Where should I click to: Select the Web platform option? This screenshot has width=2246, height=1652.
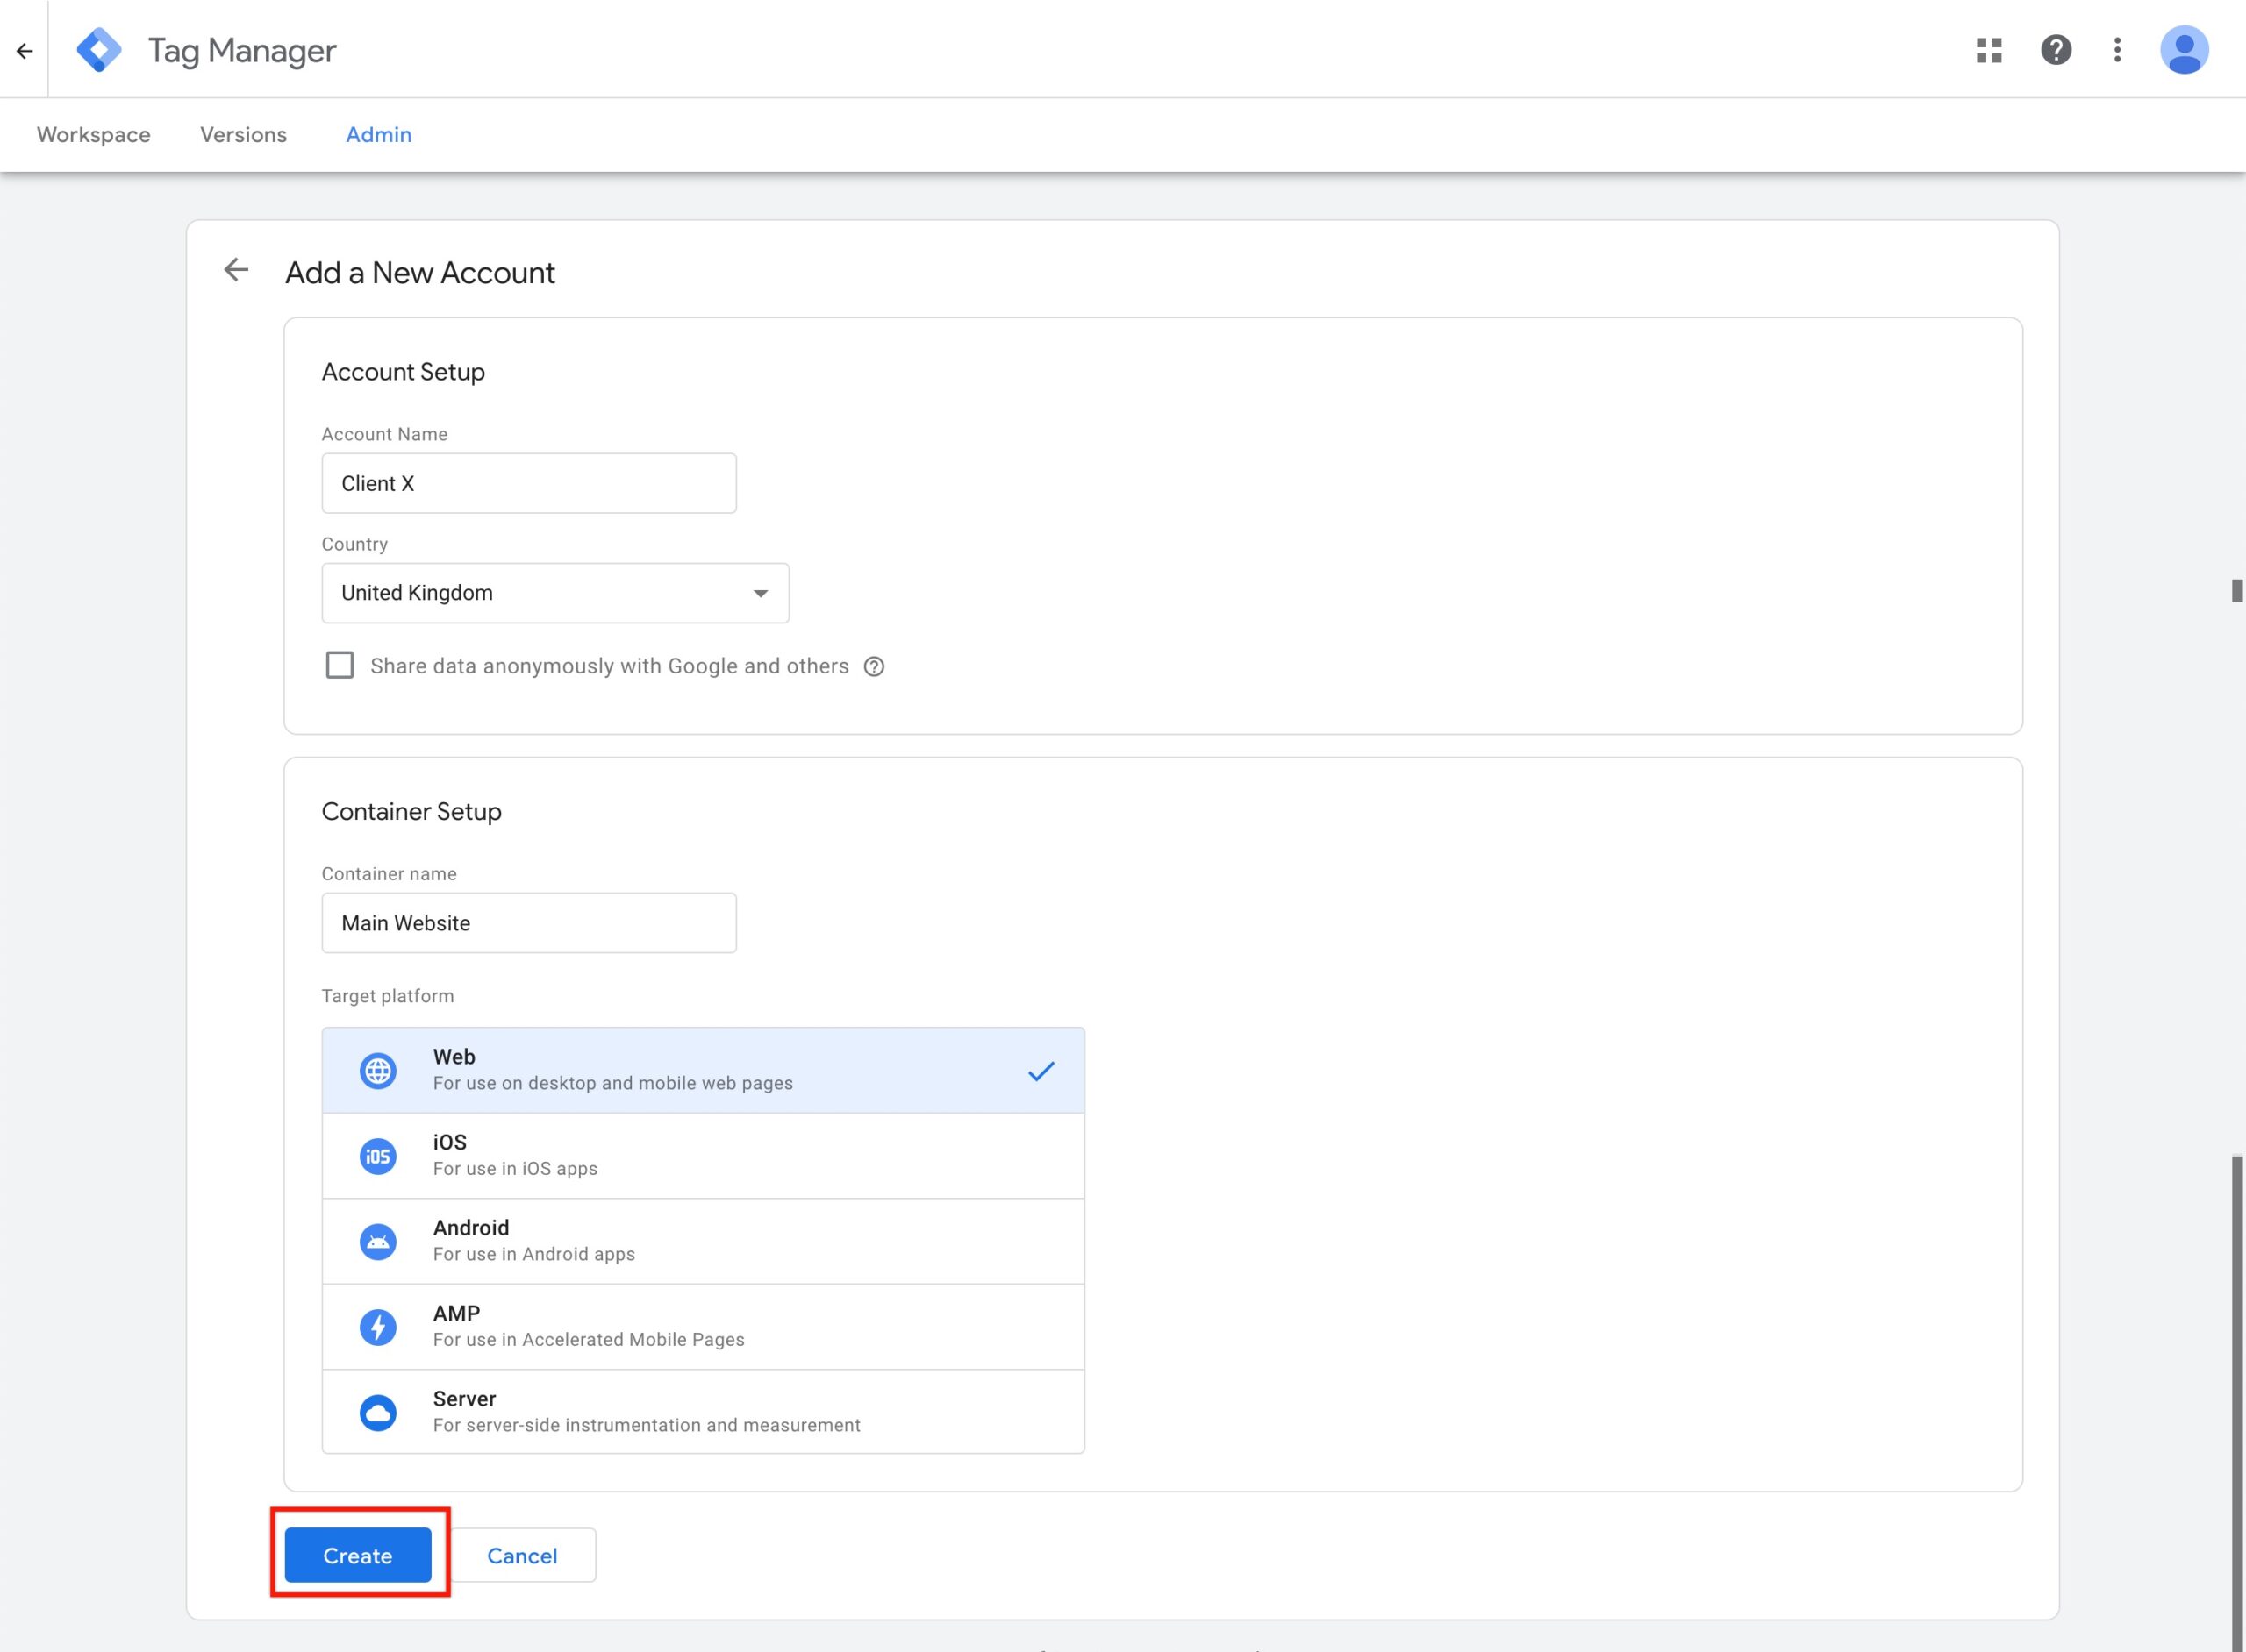tap(703, 1068)
